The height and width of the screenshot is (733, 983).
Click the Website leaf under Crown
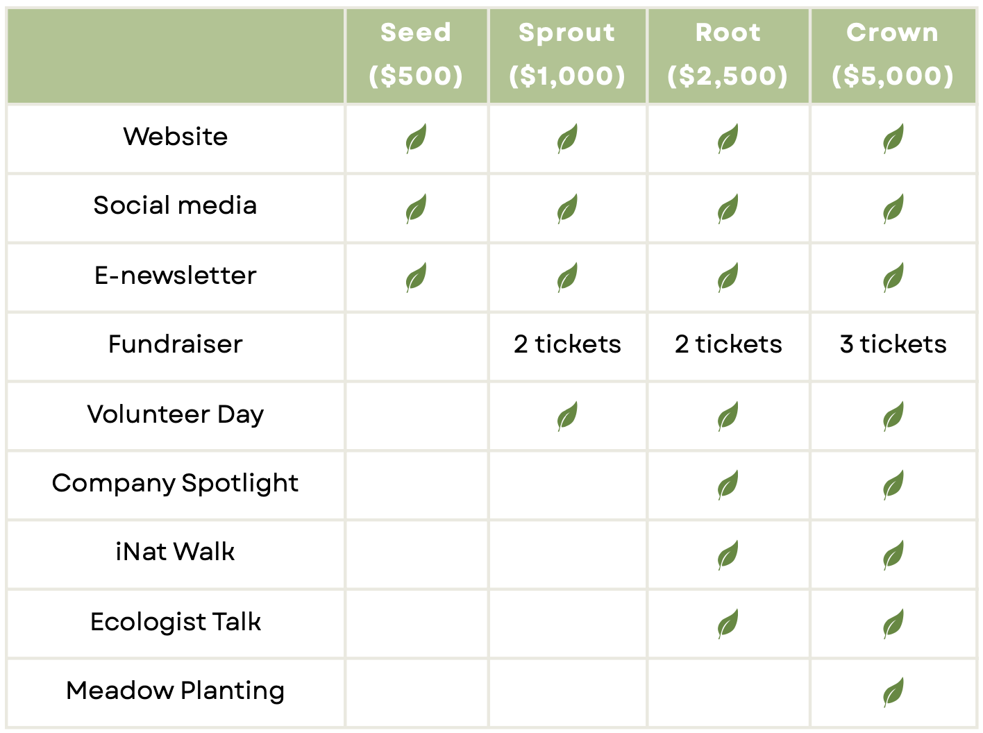[893, 138]
